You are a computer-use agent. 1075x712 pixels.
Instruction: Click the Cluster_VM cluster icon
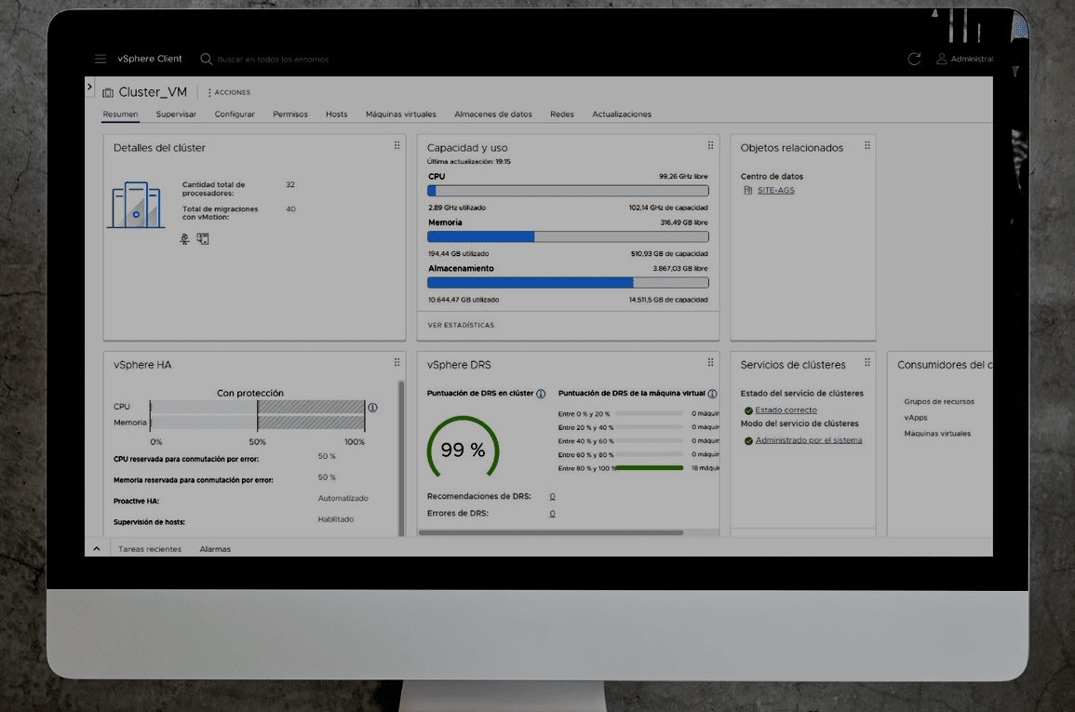click(x=108, y=92)
